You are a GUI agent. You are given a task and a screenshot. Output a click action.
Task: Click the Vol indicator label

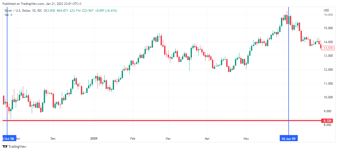(x=7, y=15)
